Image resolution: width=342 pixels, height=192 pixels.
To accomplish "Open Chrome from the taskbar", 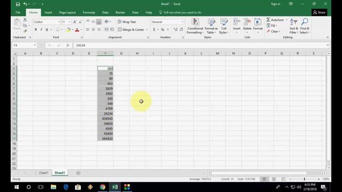I will coord(103,187).
